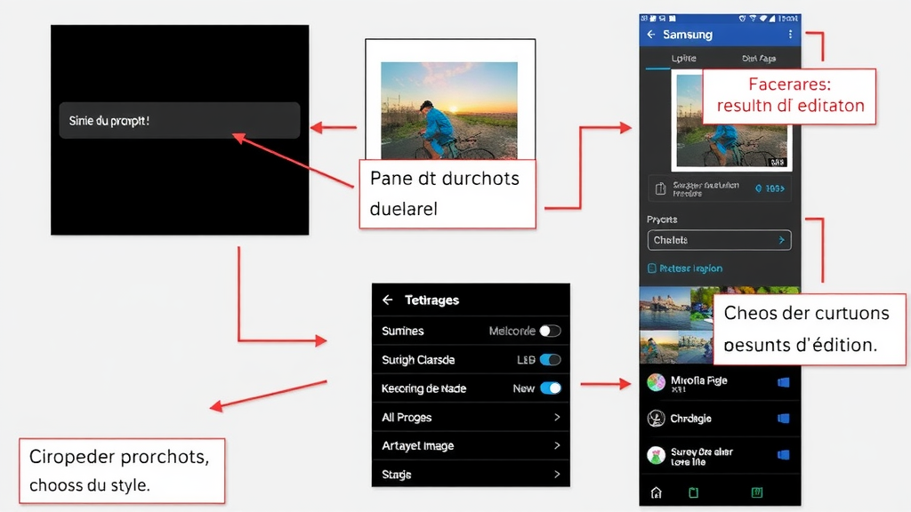Tap the blue flag icon next to Chrdagie

click(783, 418)
